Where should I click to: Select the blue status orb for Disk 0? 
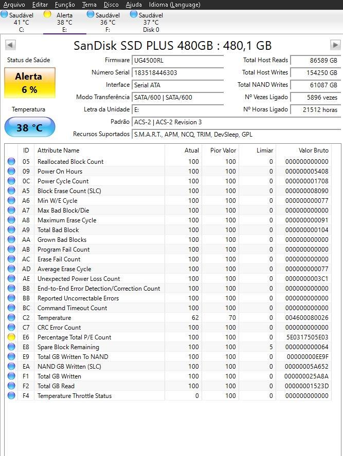[x=134, y=14]
